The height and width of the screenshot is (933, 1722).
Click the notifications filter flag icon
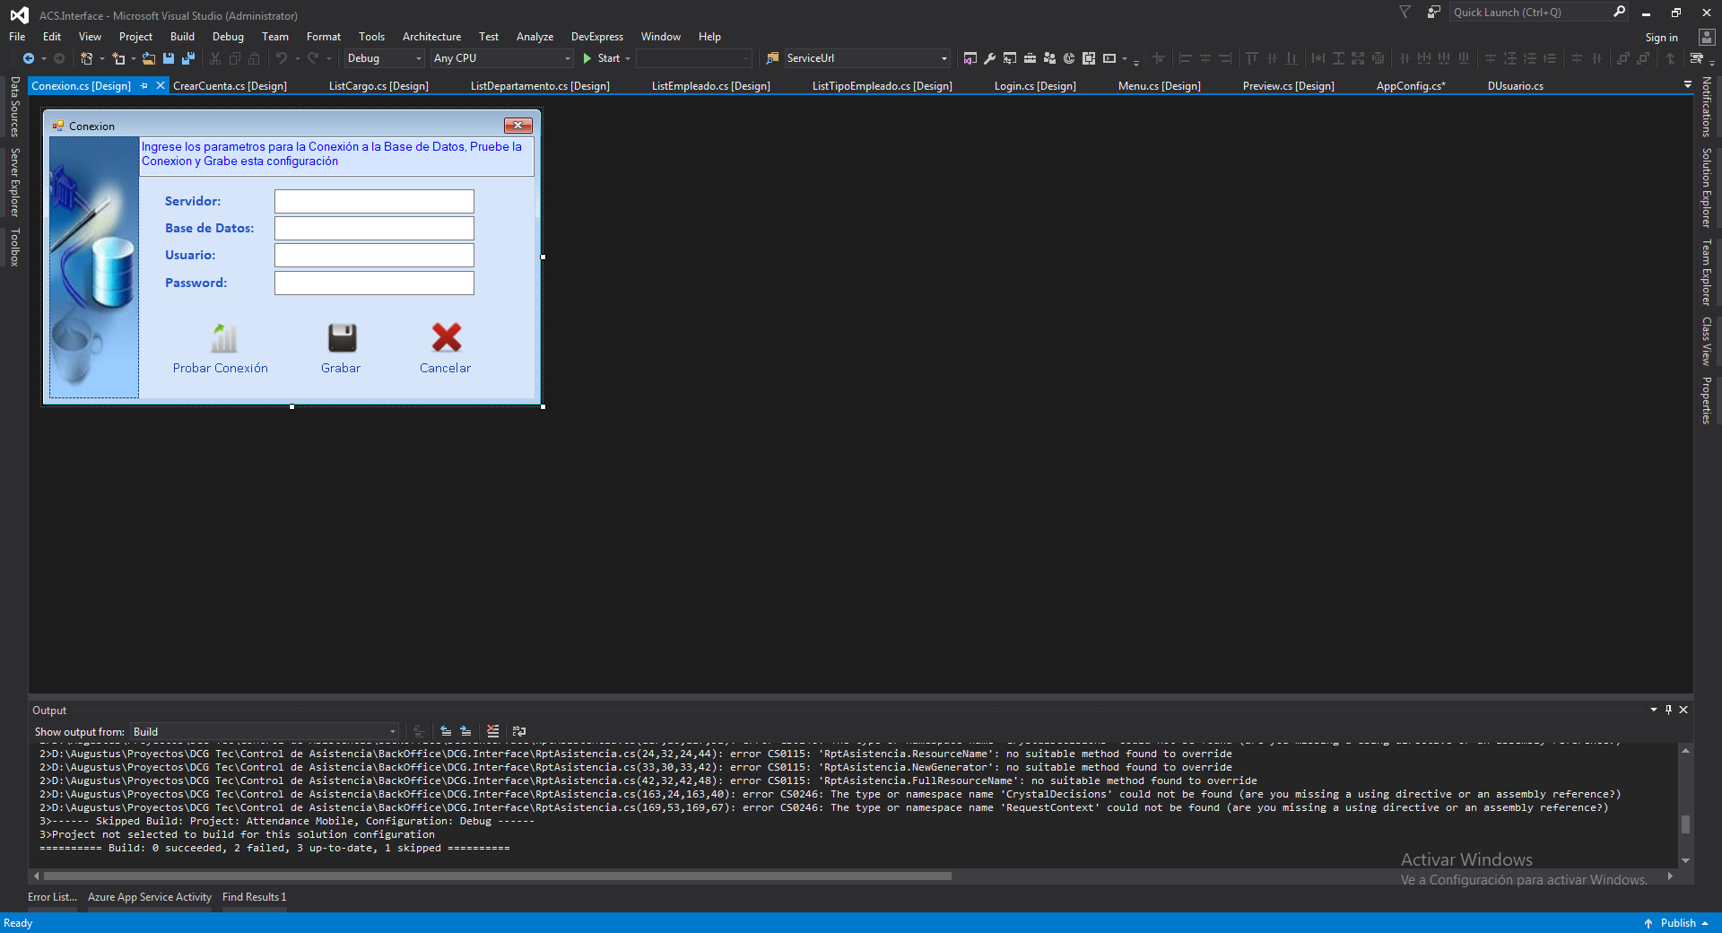pyautogui.click(x=1405, y=13)
